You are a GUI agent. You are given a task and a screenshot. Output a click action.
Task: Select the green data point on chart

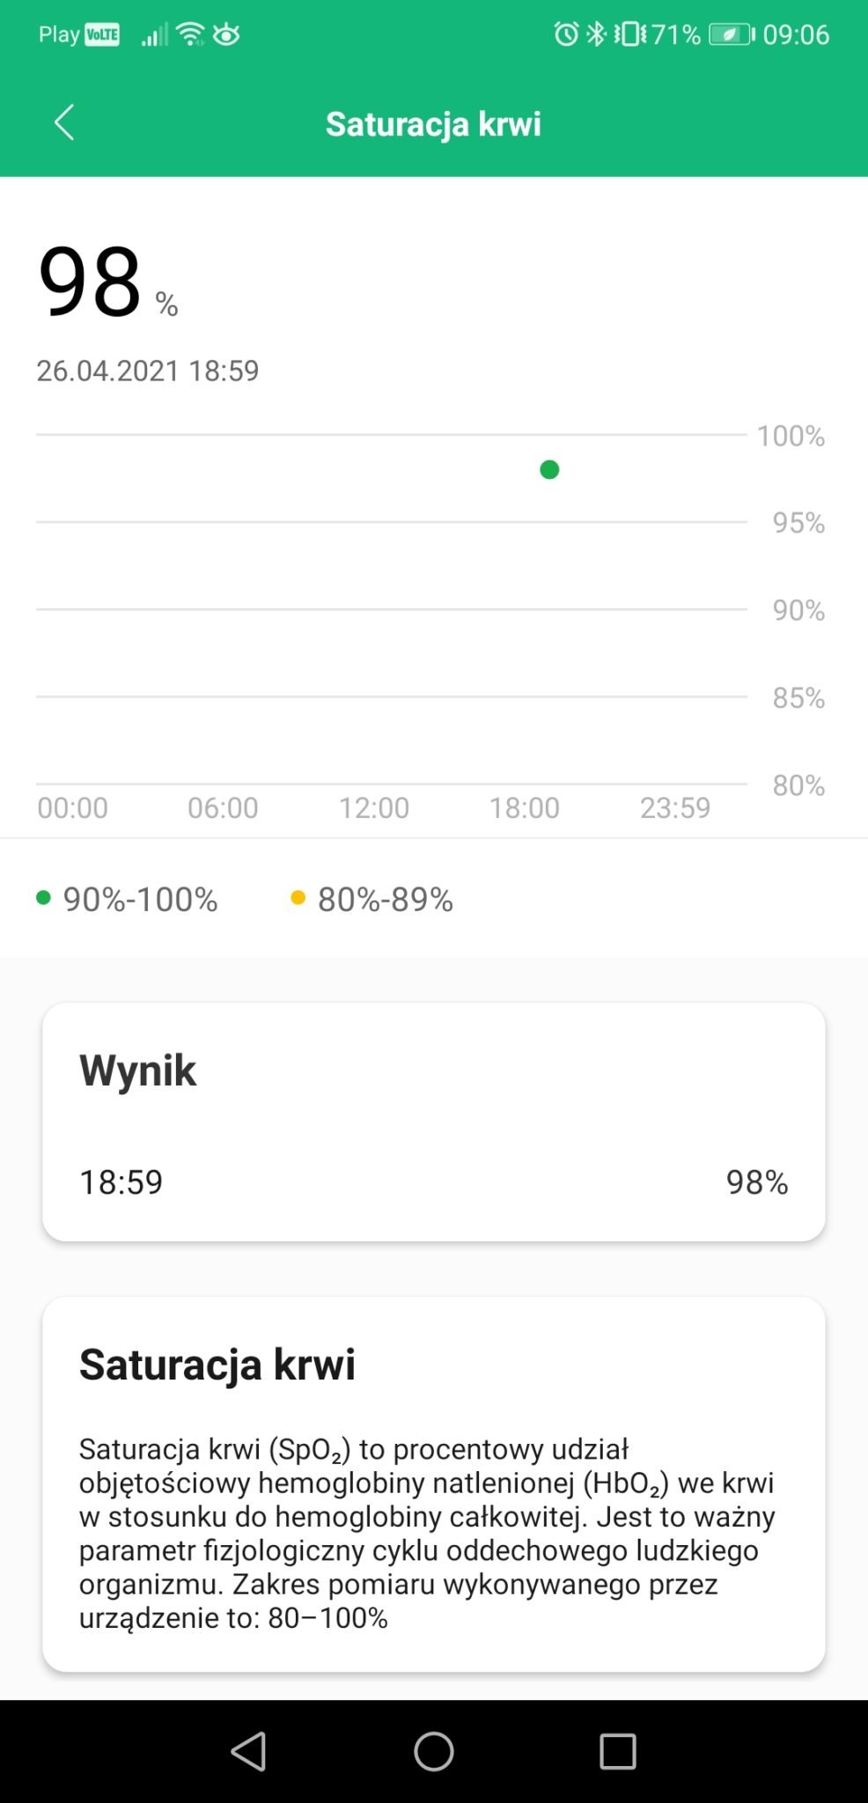tap(549, 469)
